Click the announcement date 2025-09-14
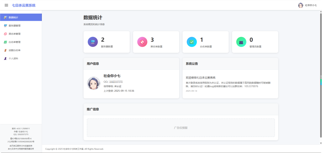Image resolution: width=322 pixels, height=153 pixels. click(x=192, y=91)
